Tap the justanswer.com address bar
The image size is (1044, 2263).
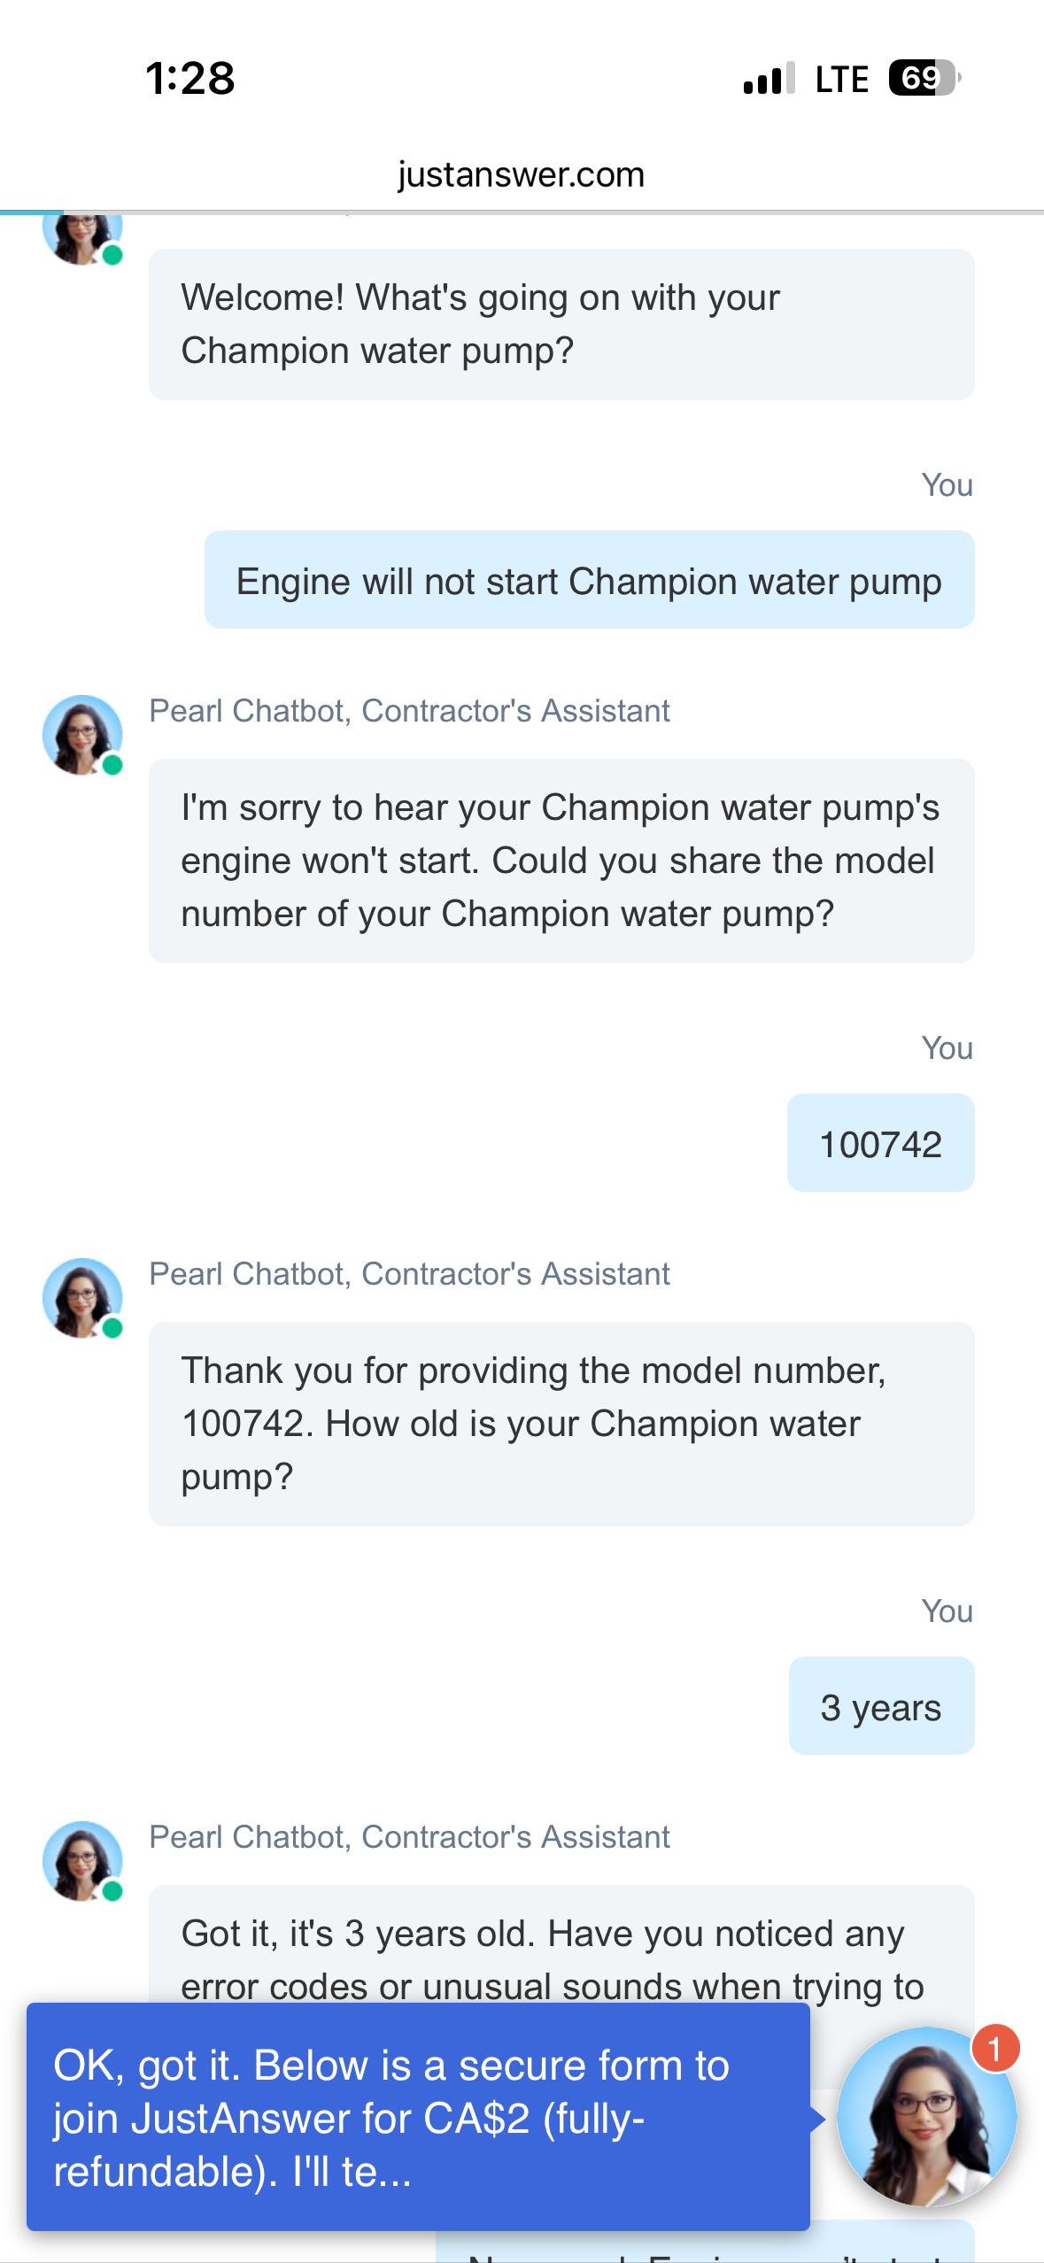pos(521,174)
